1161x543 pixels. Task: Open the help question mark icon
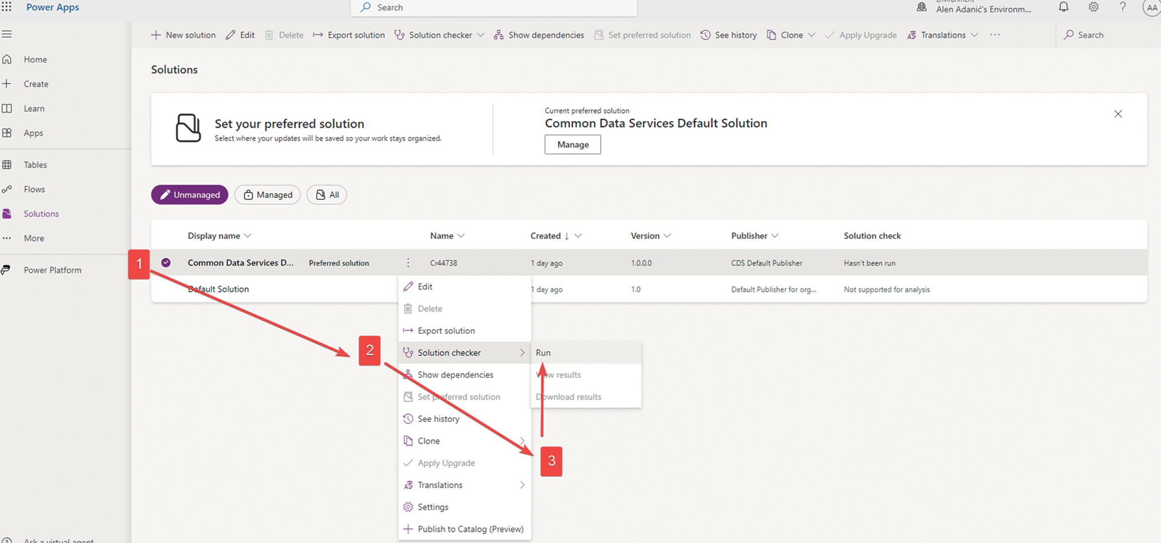(x=1122, y=7)
